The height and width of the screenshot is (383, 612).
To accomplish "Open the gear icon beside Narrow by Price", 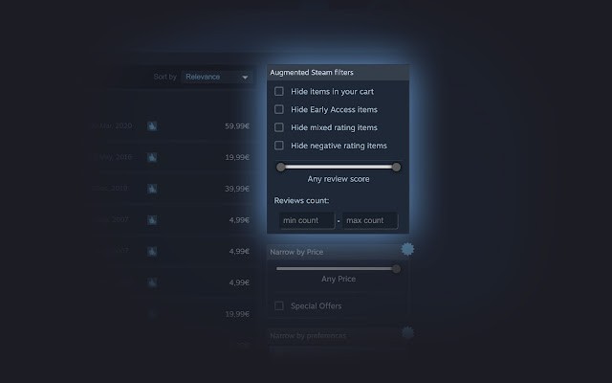I will pyautogui.click(x=407, y=249).
